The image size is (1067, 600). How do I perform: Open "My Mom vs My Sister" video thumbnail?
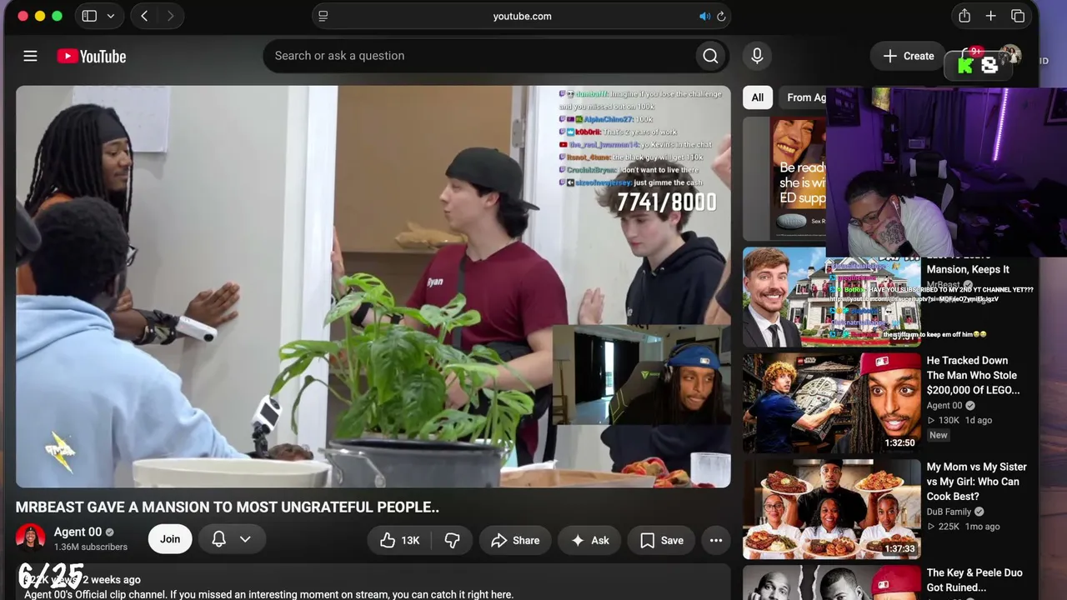click(x=832, y=509)
